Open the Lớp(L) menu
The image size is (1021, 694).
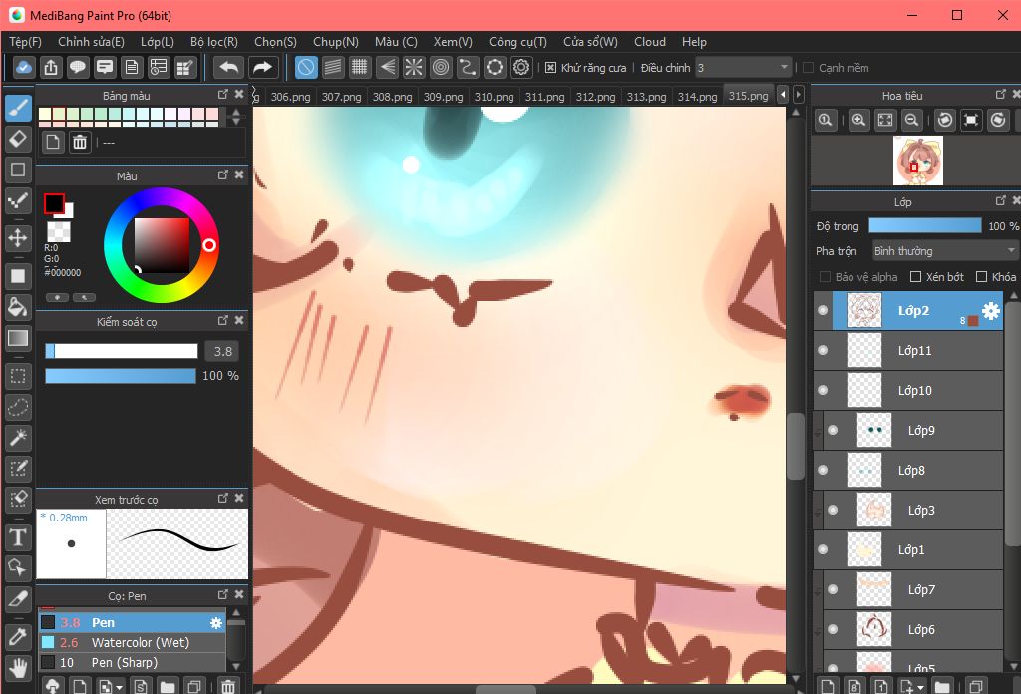coord(157,42)
